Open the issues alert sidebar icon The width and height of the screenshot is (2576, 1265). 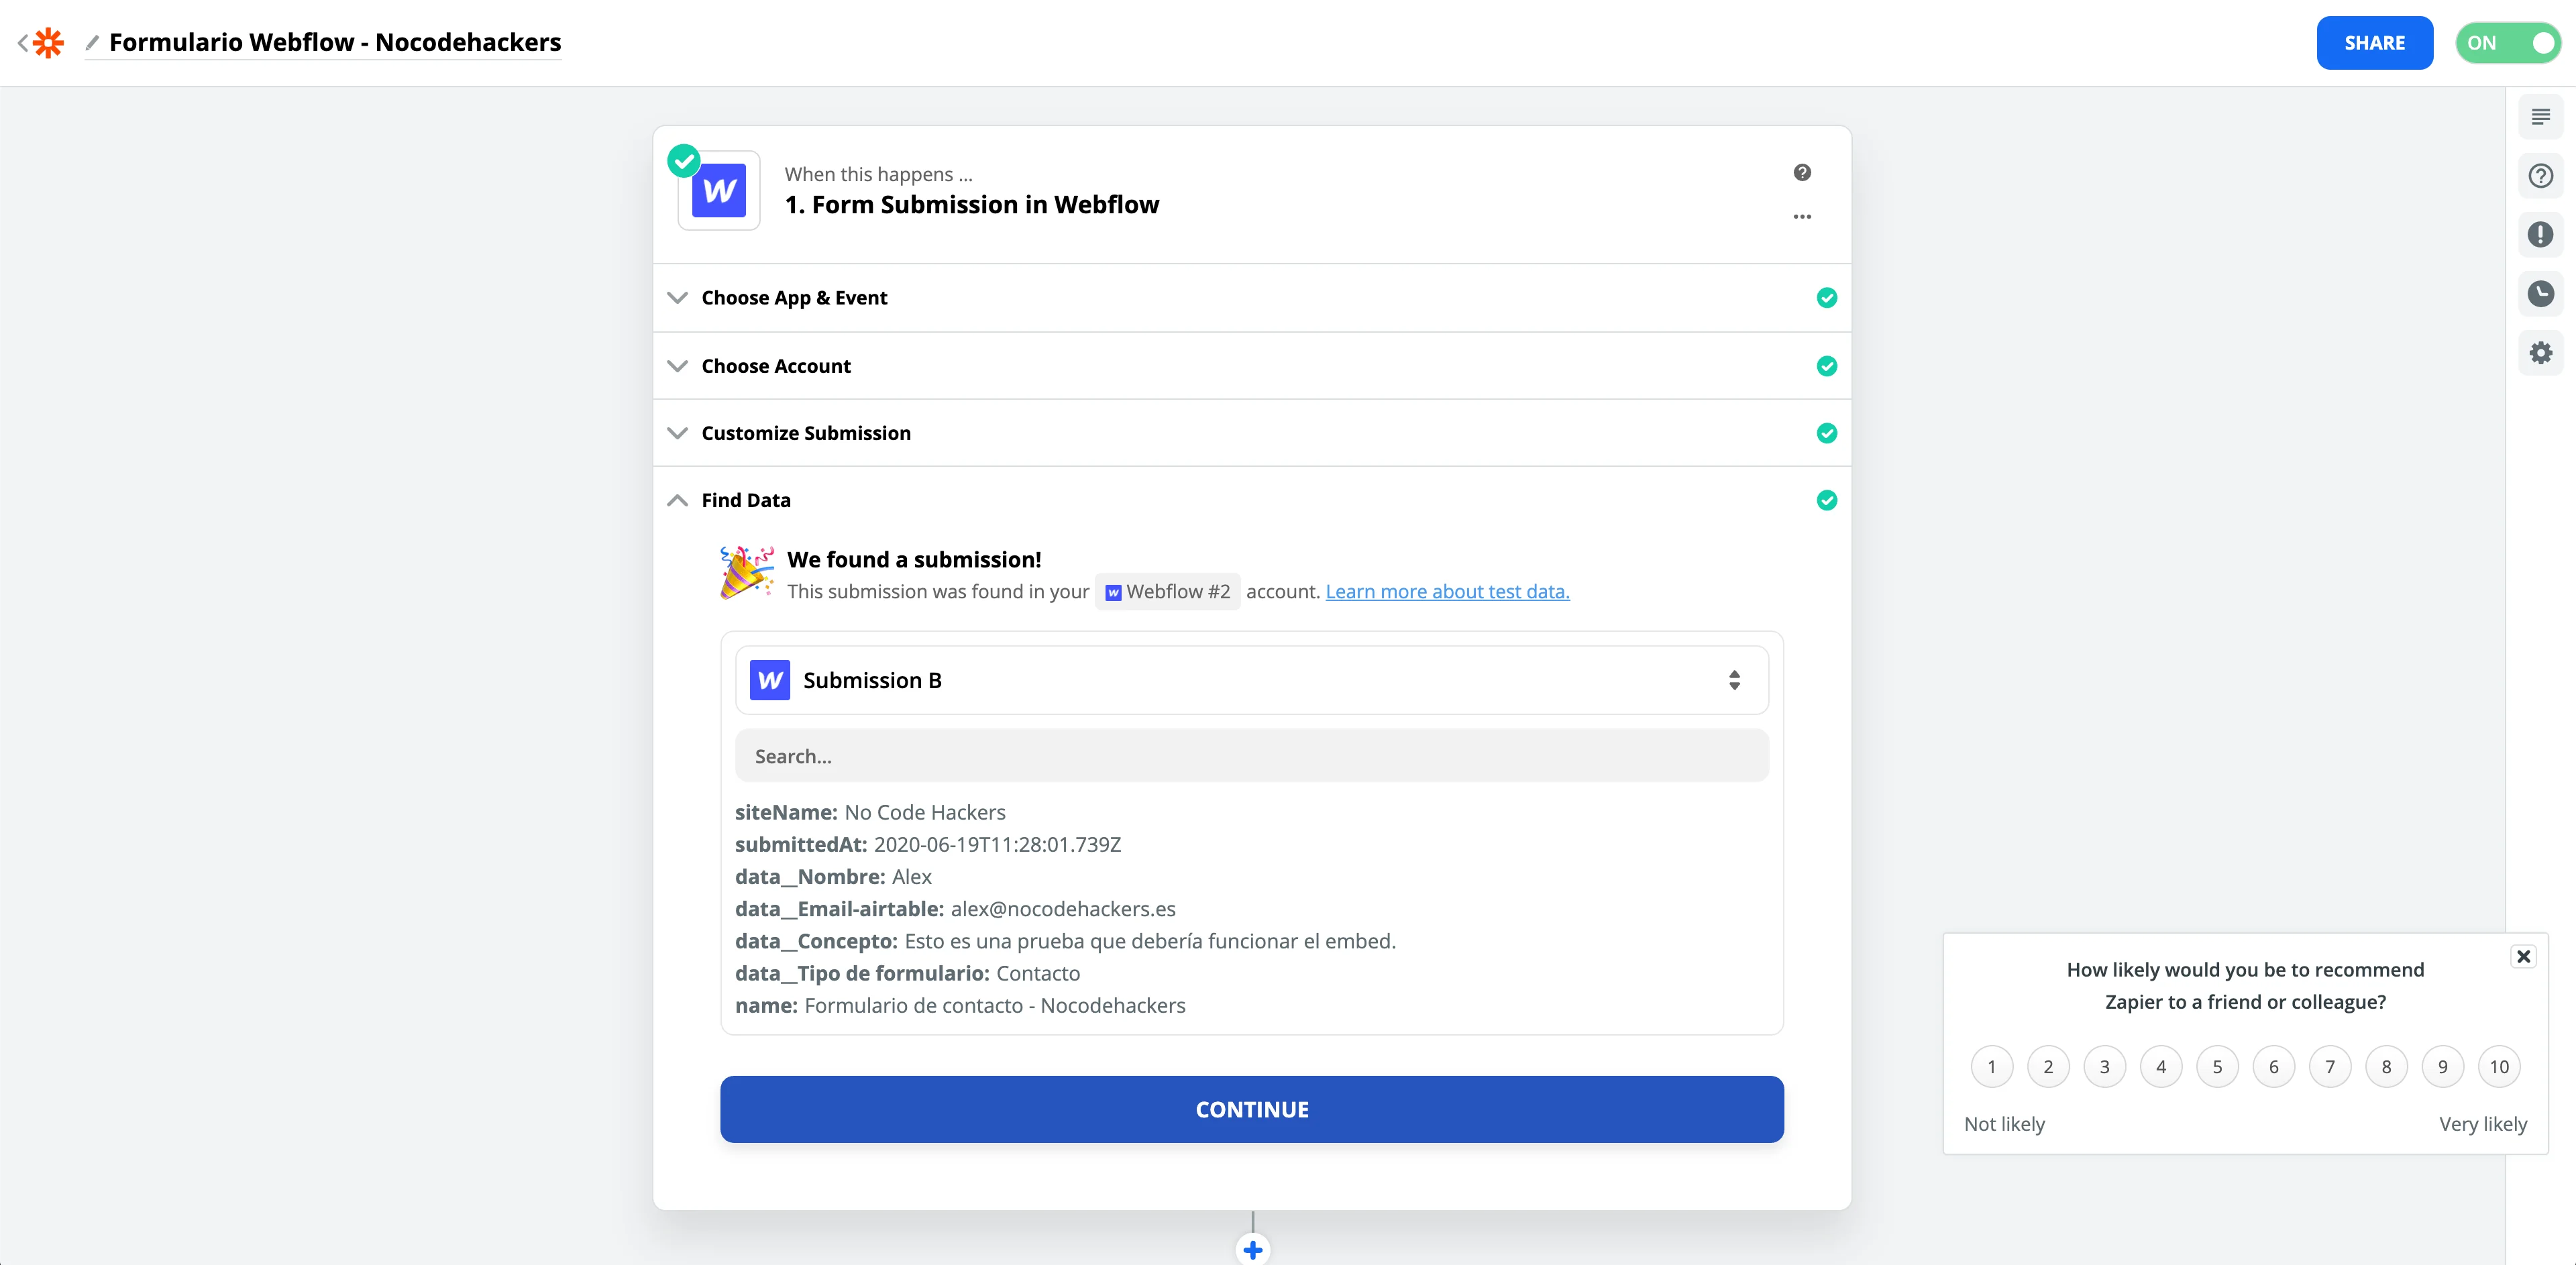point(2540,235)
